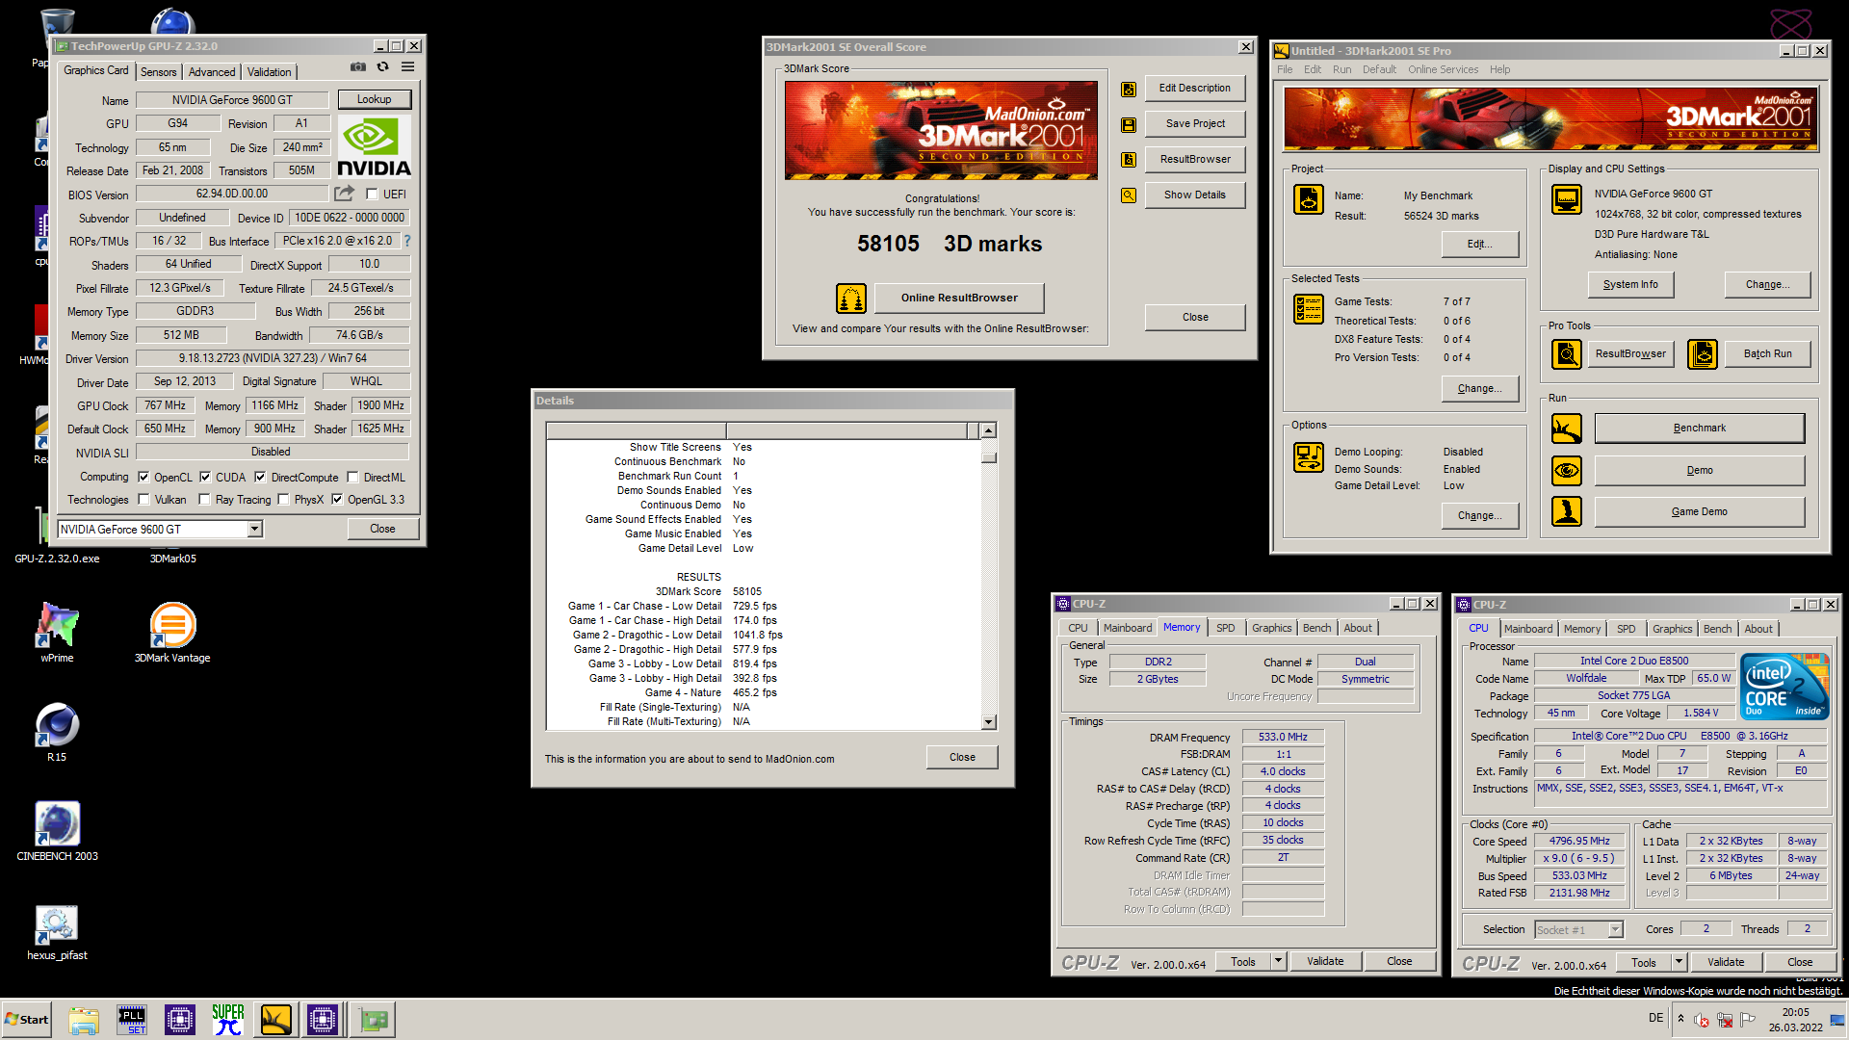Image resolution: width=1849 pixels, height=1040 pixels.
Task: Click the Edit Description icon in 3DMark score window
Action: (1129, 89)
